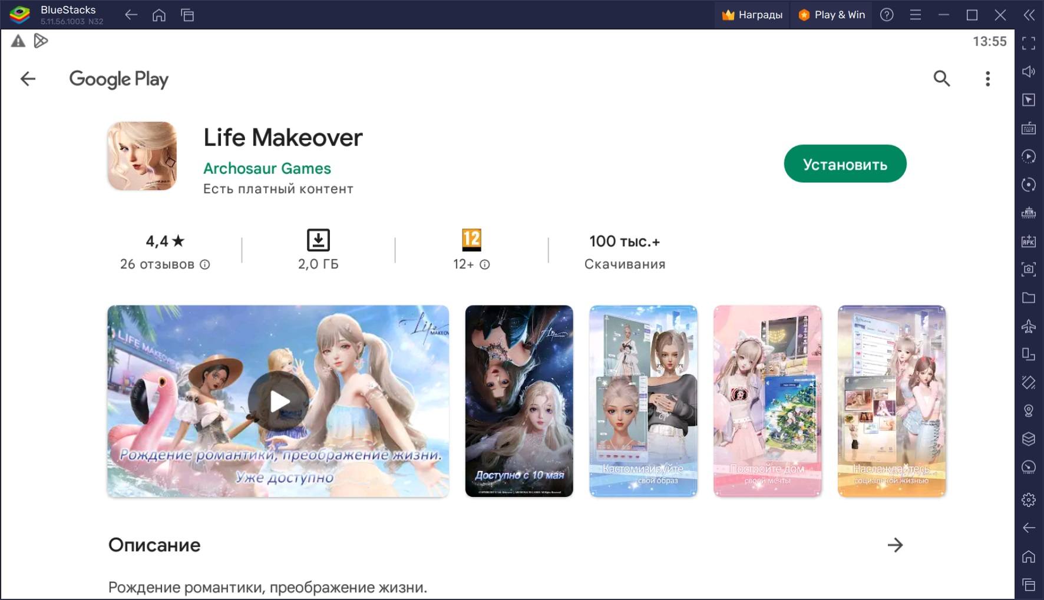Open media folder sidebar icon

pos(1029,297)
